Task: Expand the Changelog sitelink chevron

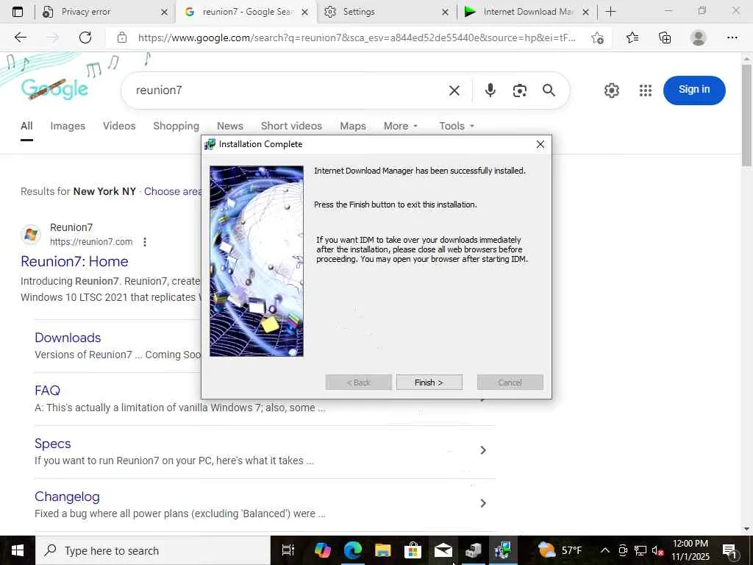Action: tap(483, 503)
